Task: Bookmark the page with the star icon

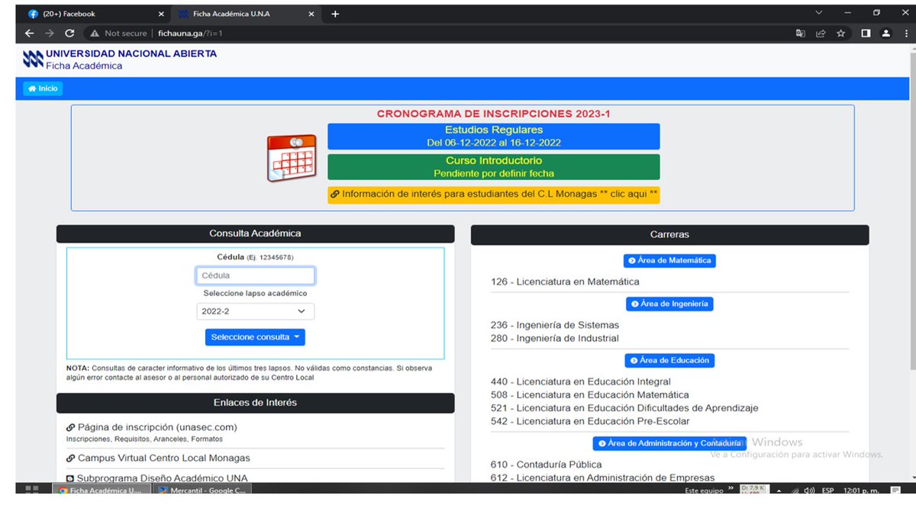Action: [x=839, y=34]
